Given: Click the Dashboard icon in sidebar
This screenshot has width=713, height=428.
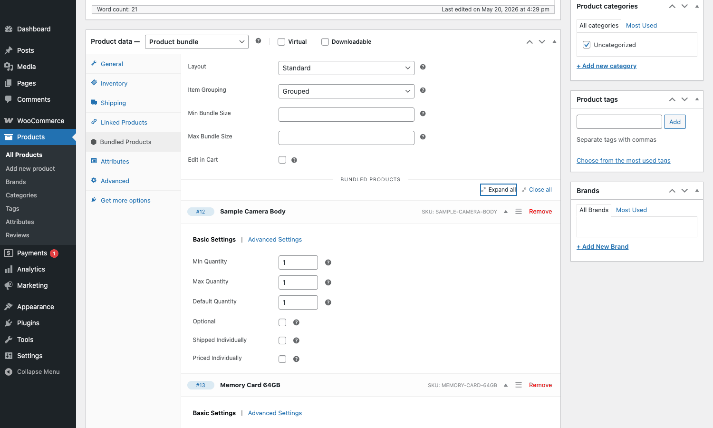Looking at the screenshot, I should click(9, 29).
